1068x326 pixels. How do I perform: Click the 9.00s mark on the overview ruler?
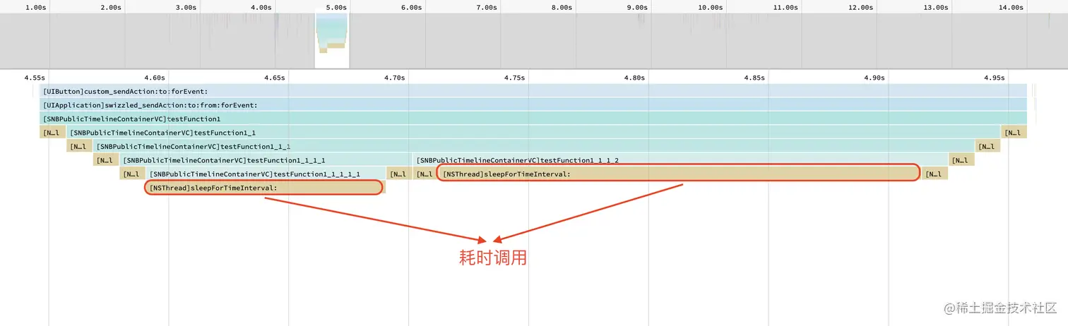(x=637, y=7)
